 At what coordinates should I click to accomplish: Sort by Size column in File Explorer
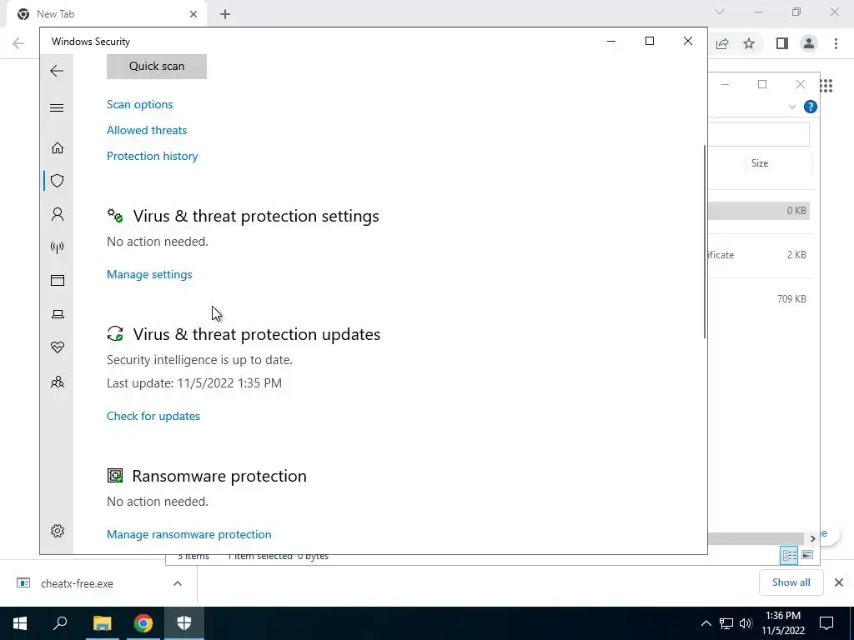tap(759, 163)
